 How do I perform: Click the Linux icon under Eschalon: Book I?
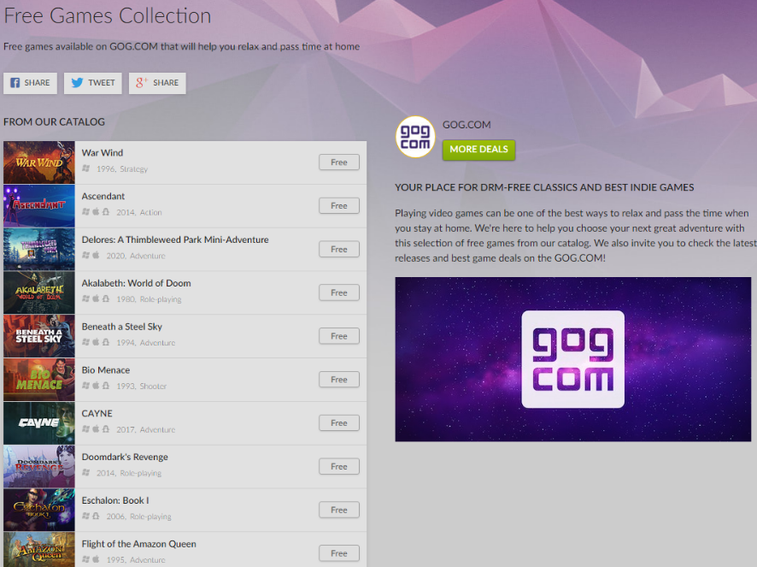96,517
